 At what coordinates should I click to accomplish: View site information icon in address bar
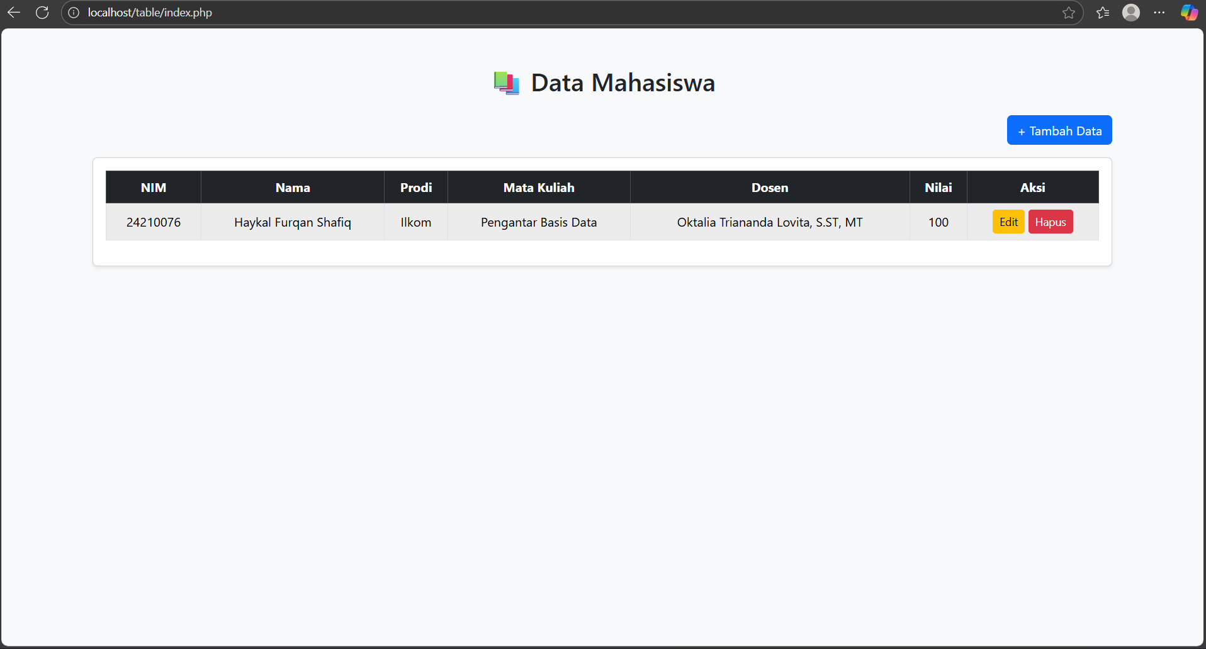[x=74, y=13]
